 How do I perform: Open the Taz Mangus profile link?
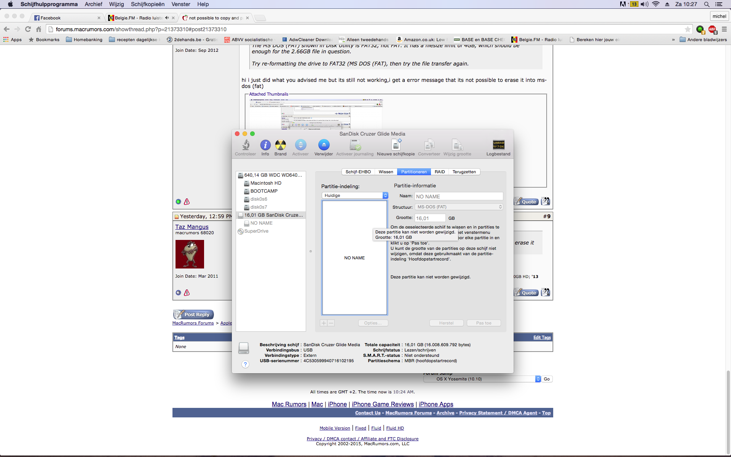(x=192, y=227)
